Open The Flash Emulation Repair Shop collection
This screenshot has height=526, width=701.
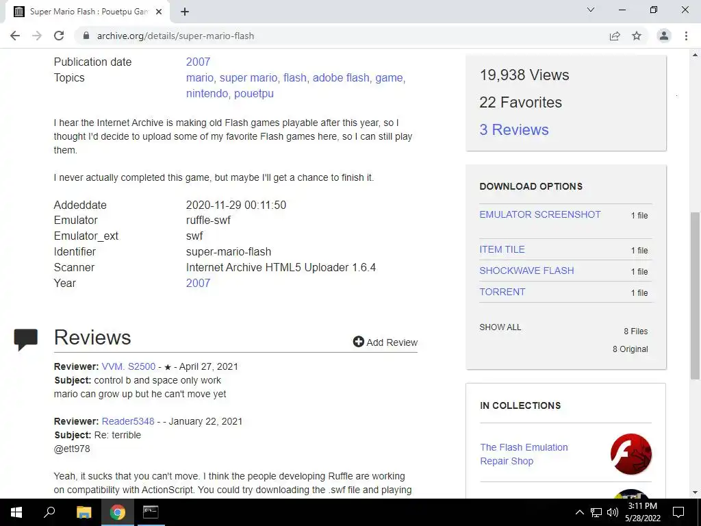pos(524,454)
